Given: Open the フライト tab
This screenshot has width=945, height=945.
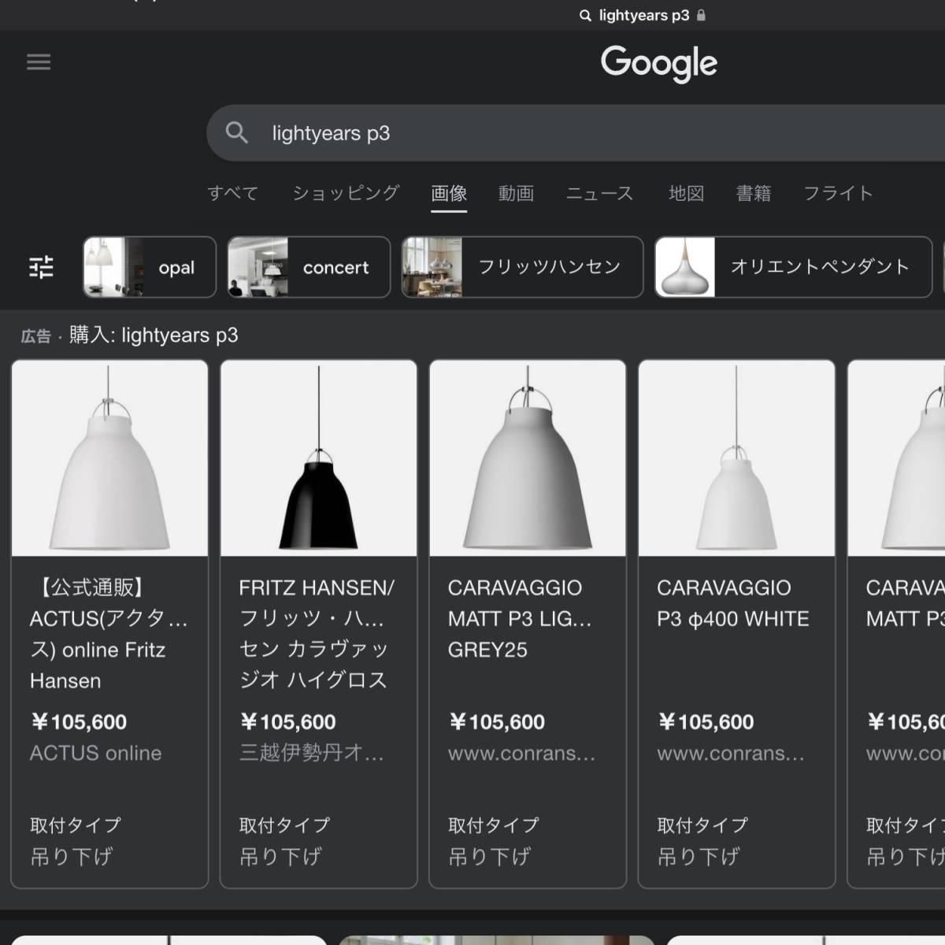Looking at the screenshot, I should click(x=838, y=193).
